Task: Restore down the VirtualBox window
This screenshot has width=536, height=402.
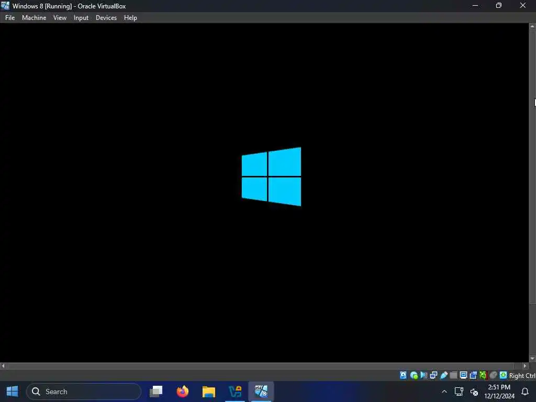Action: 499,5
